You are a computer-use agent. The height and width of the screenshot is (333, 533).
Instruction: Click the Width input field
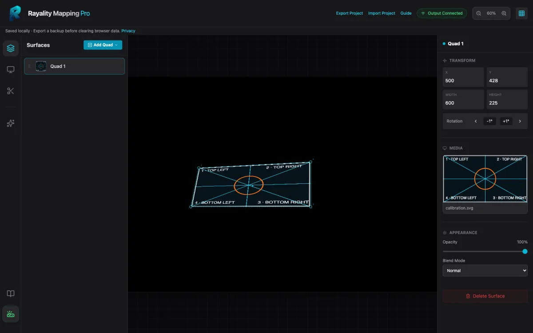(463, 99)
